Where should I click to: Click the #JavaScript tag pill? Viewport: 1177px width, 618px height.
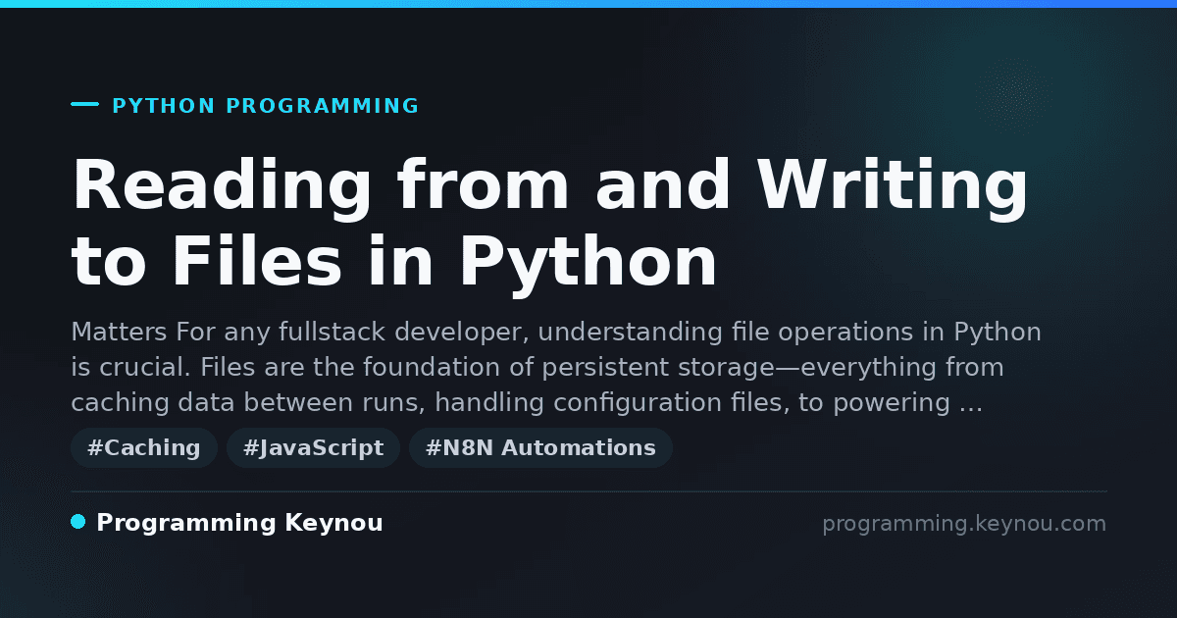(x=313, y=448)
